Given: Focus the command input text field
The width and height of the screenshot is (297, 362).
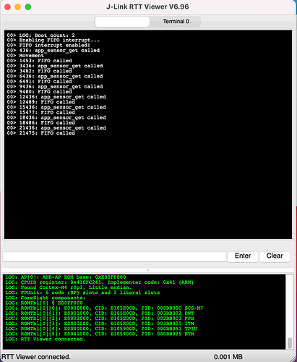Looking at the screenshot, I should (115, 256).
